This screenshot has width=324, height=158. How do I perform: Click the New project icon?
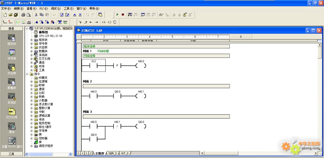[x=5, y=15]
